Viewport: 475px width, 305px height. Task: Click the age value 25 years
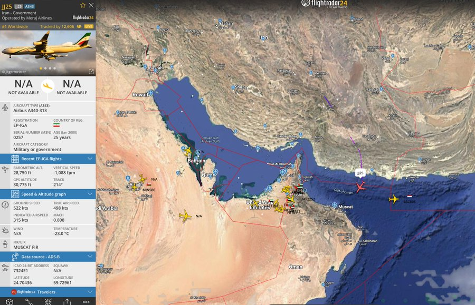[62, 137]
